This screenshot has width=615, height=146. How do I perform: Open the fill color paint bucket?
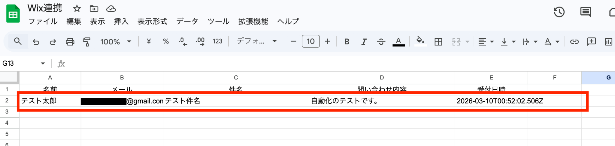pyautogui.click(x=420, y=41)
